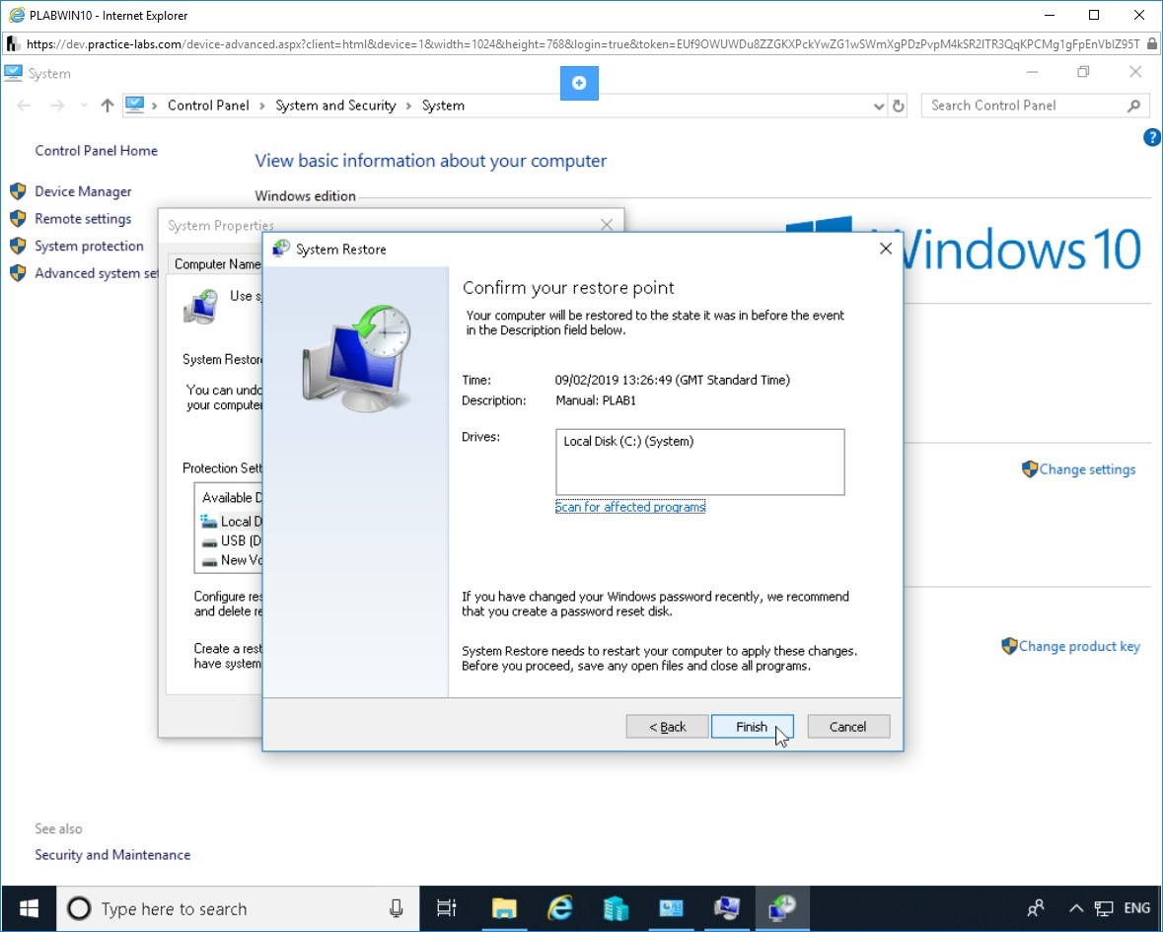
Task: Open Task View from the taskbar
Action: [x=447, y=908]
